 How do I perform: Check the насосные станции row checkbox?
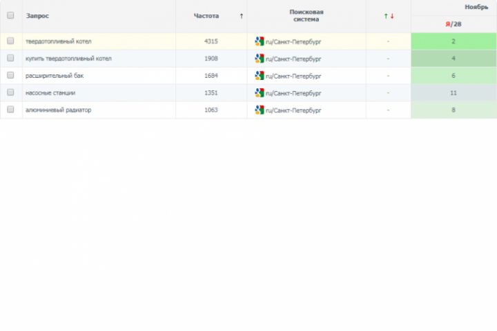pyautogui.click(x=10, y=92)
